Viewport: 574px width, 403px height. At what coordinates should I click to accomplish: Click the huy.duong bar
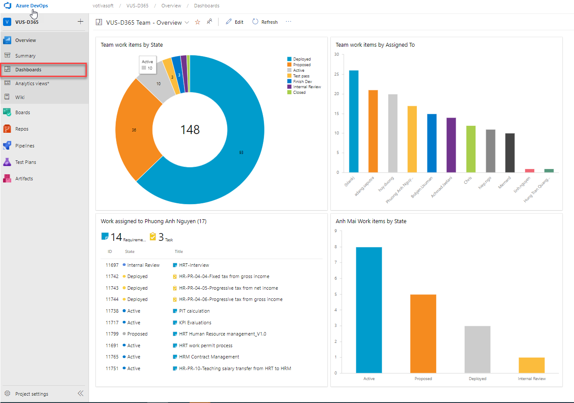[x=393, y=133]
